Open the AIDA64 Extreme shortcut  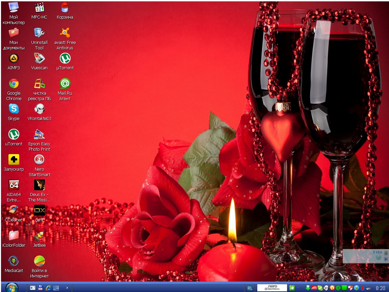14,185
